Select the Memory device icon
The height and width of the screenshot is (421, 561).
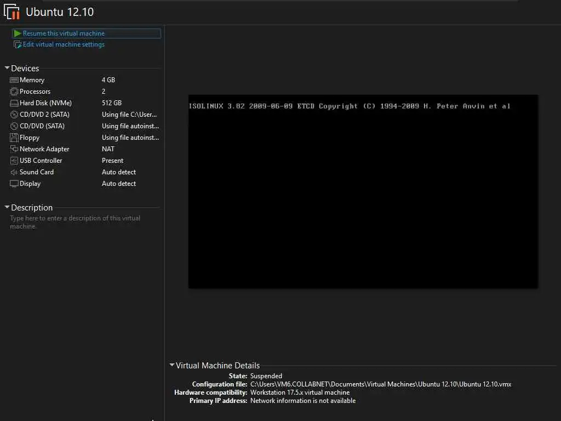(x=14, y=80)
